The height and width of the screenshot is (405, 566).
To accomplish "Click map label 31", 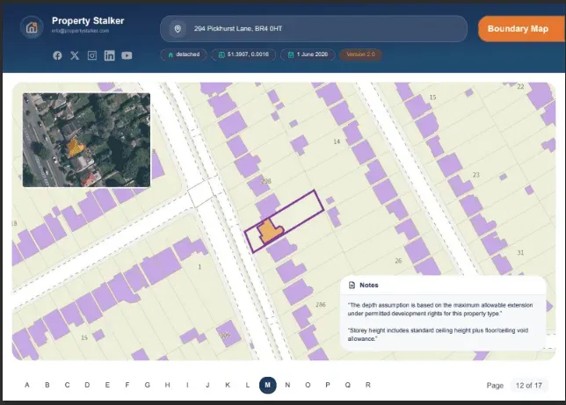I will [x=520, y=253].
